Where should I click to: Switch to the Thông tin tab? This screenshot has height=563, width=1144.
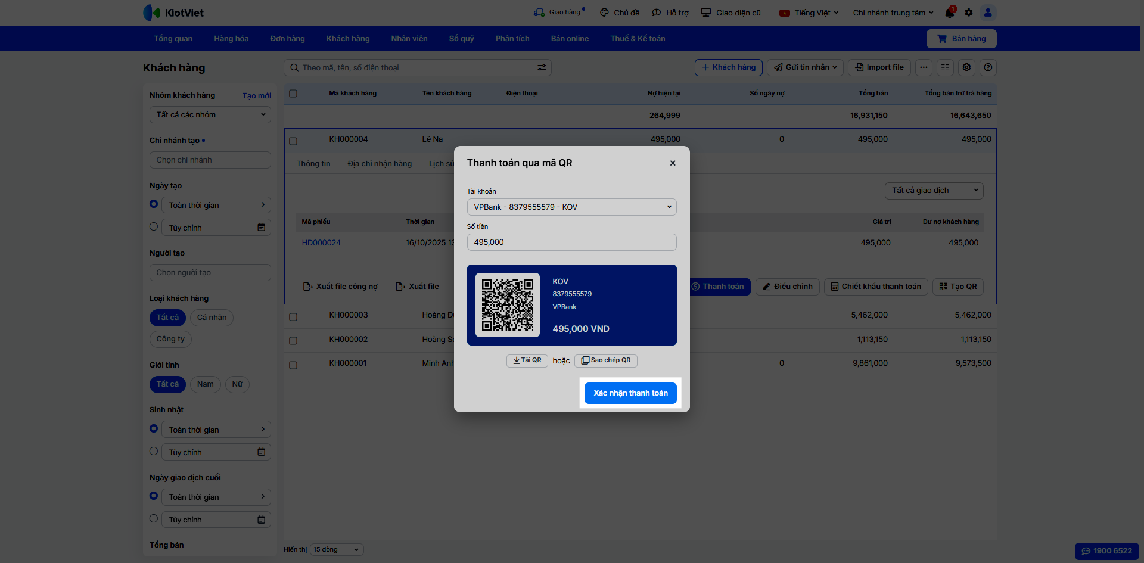coord(313,164)
